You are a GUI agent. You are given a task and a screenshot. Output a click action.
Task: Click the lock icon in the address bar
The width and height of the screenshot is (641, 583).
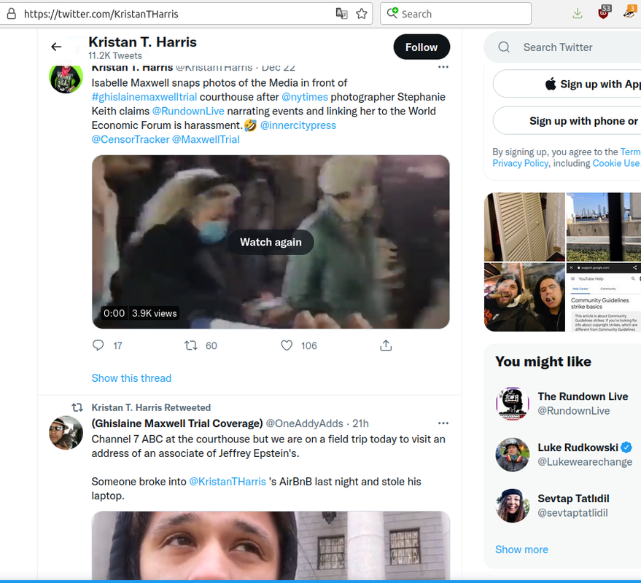[12, 14]
